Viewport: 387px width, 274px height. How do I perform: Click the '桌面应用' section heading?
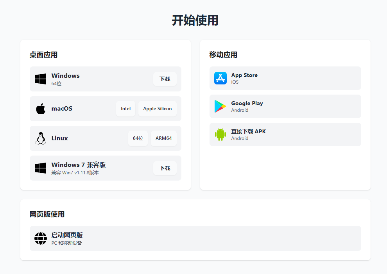[43, 55]
